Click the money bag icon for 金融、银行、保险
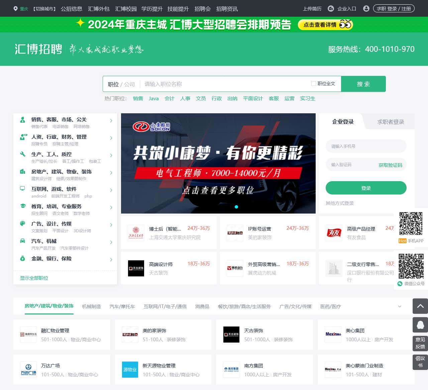Image resolution: width=428 pixels, height=390 pixels. point(22,258)
